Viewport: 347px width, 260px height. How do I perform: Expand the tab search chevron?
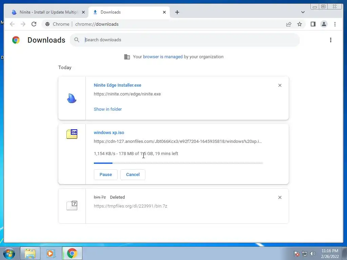pos(303,12)
